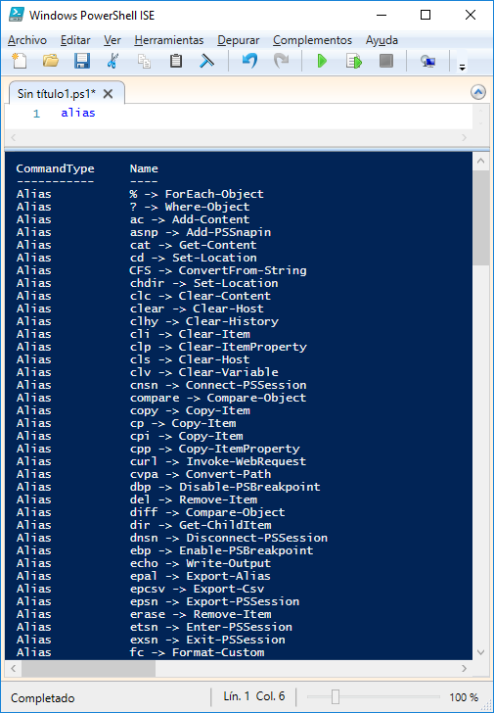This screenshot has width=494, height=713.
Task: Click the alias text in the script editor
Action: pos(78,113)
